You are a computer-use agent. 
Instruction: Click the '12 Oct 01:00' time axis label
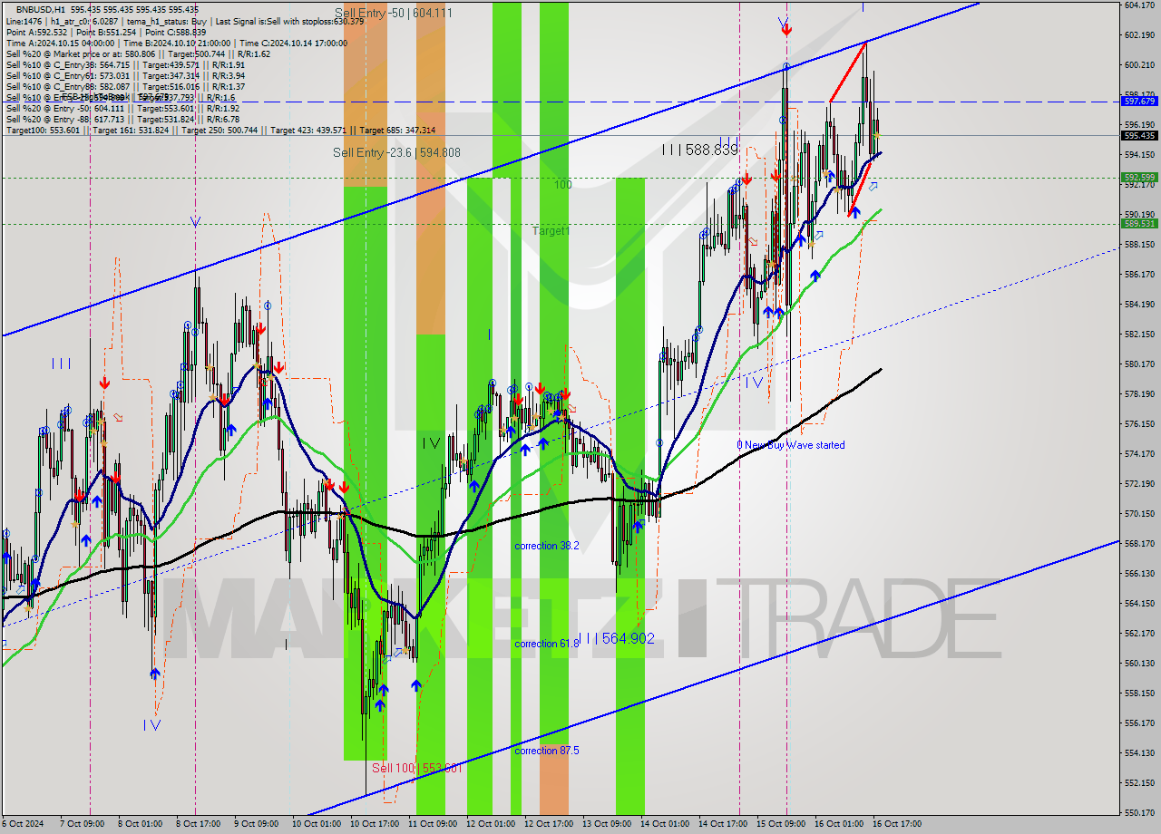[491, 824]
